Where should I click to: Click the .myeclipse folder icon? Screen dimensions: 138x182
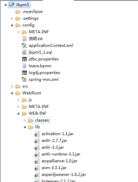pos(18,12)
